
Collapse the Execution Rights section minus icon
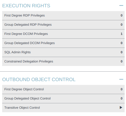coord(121,5)
